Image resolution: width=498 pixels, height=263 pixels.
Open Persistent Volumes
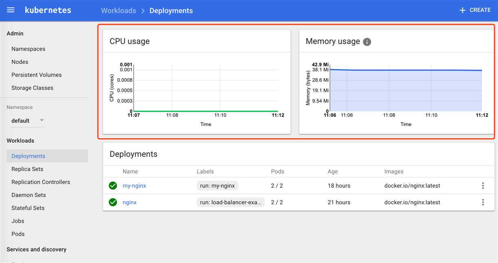[x=37, y=75]
